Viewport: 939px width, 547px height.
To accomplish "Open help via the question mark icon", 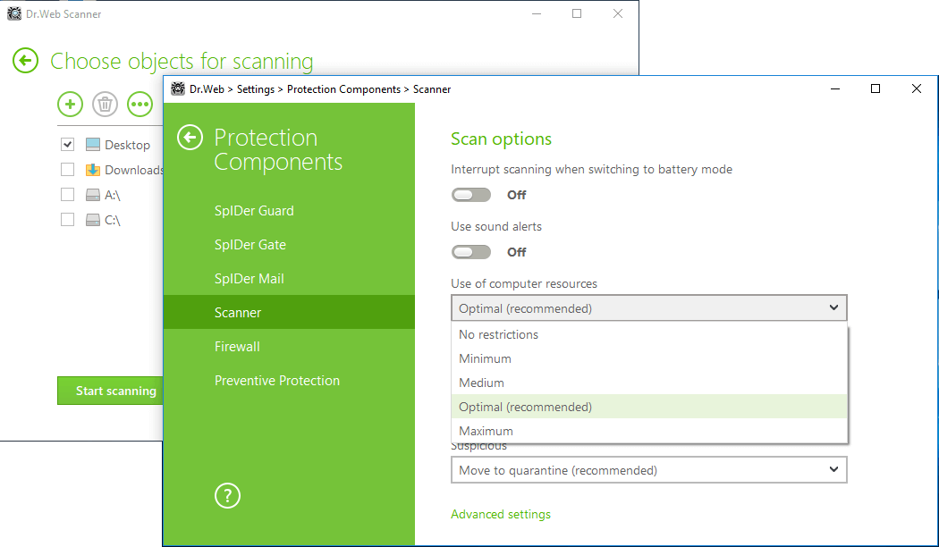I will tap(227, 495).
